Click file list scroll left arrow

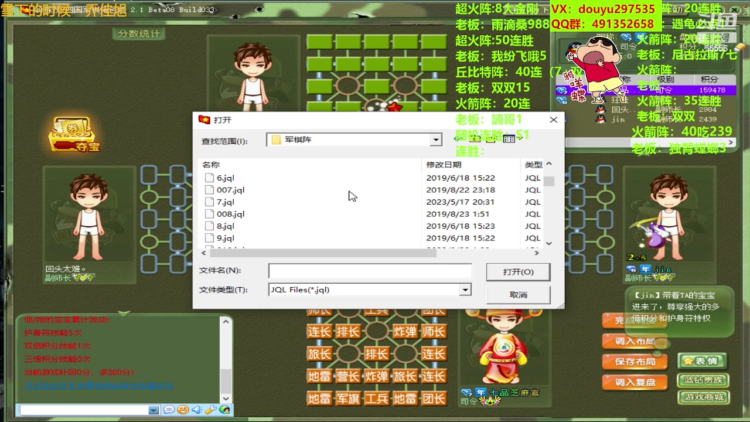pos(204,253)
